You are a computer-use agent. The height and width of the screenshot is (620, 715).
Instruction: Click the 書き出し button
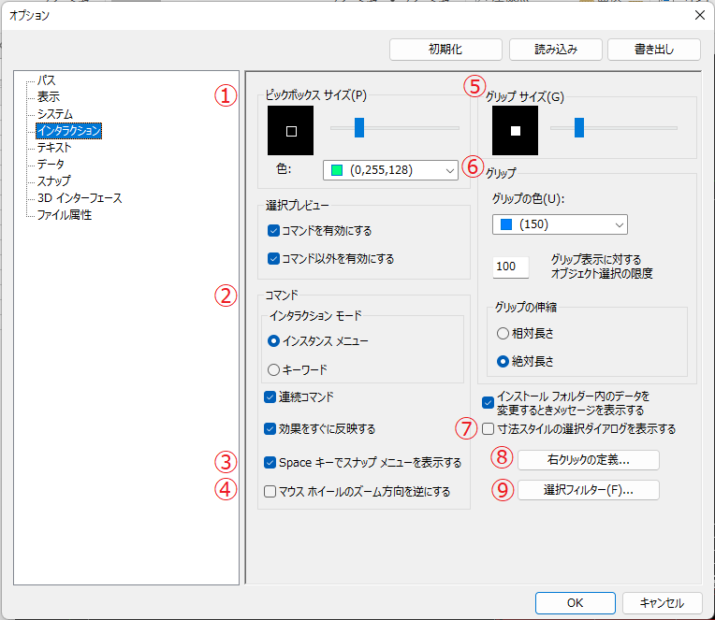point(654,50)
